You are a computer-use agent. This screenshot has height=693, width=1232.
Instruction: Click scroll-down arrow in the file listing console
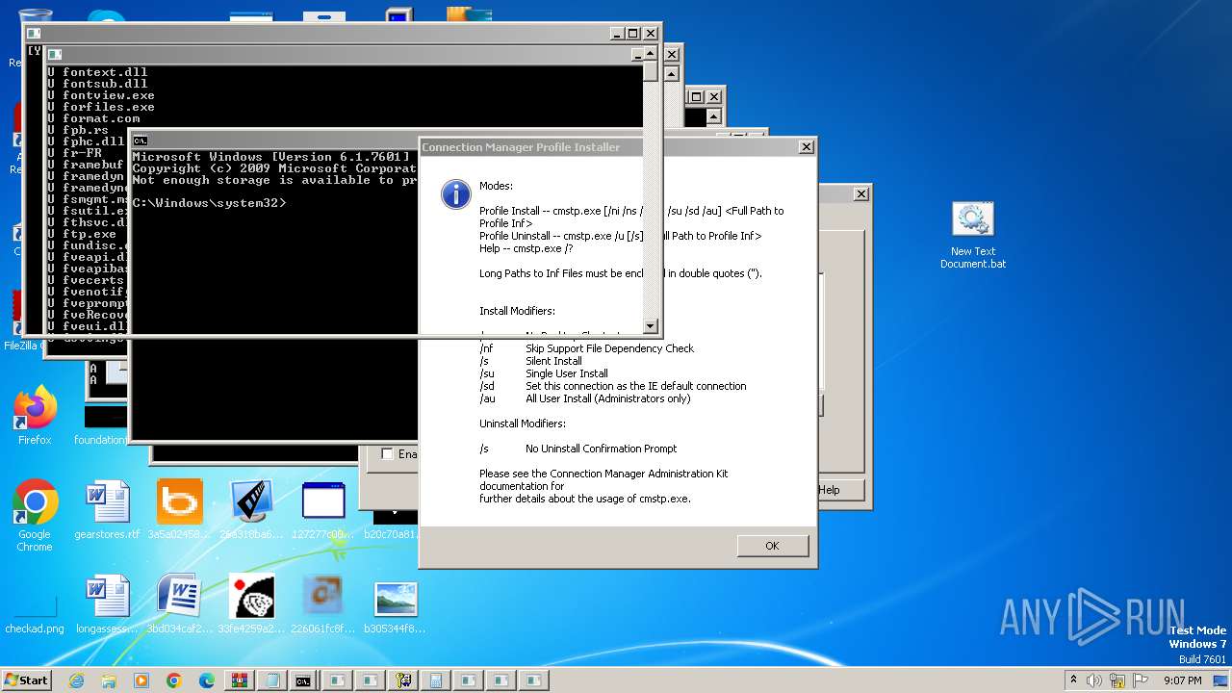(651, 326)
